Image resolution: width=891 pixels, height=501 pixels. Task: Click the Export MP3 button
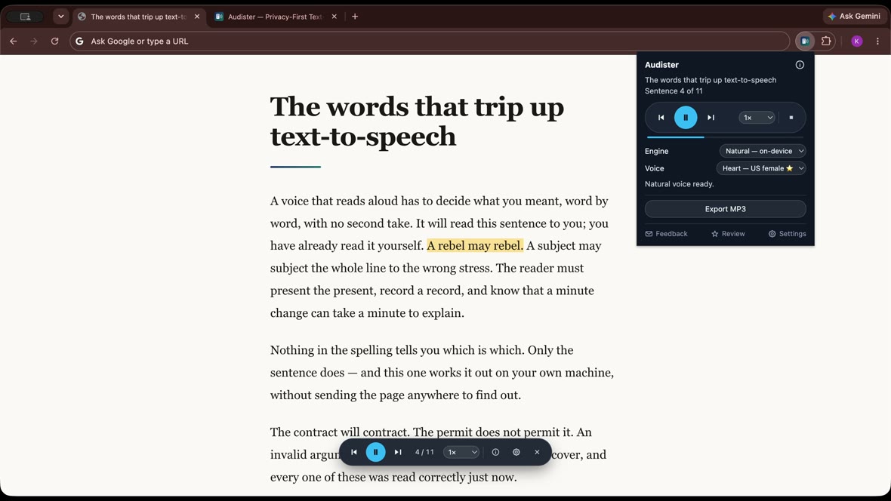tap(725, 209)
